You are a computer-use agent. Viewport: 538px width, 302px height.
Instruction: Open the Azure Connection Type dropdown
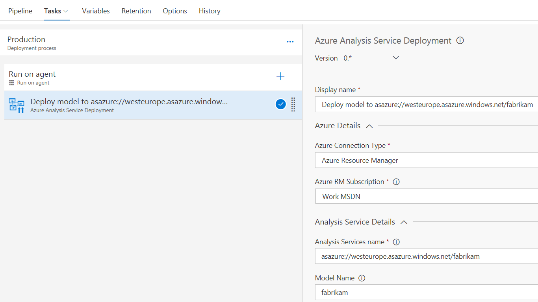point(426,160)
